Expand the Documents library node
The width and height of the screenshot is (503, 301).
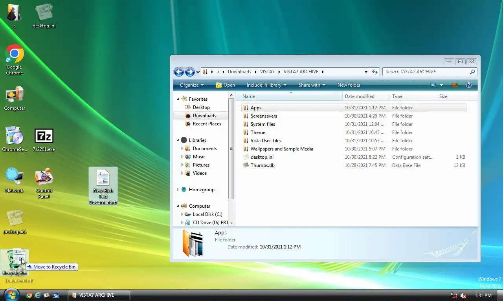(x=182, y=149)
